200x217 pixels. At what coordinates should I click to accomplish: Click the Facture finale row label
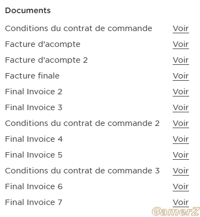coord(32,76)
